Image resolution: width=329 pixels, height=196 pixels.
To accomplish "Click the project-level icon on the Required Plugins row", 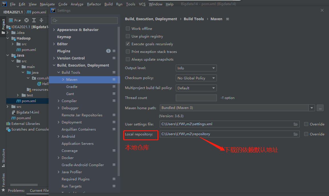I will 114,179.
